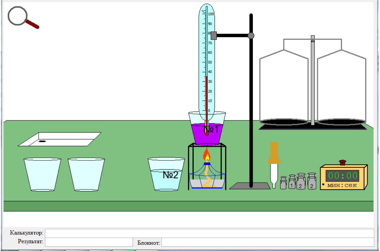Click the black object on the white tray
Viewport: 380px width, 251px height.
pos(42,141)
